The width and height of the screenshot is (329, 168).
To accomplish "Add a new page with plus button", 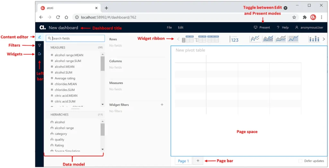I will point(198,161).
